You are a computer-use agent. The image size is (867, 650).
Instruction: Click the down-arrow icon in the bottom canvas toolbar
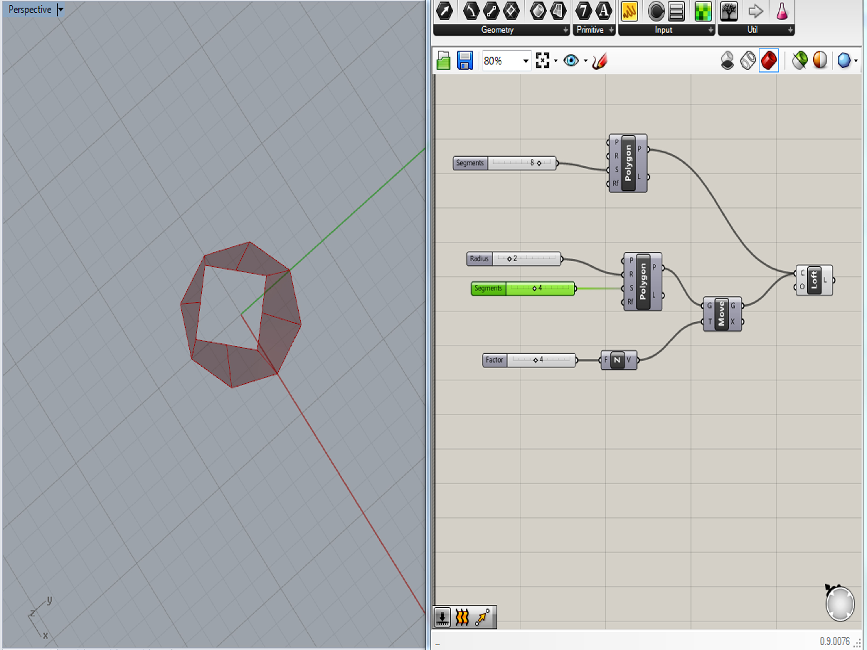(x=442, y=618)
